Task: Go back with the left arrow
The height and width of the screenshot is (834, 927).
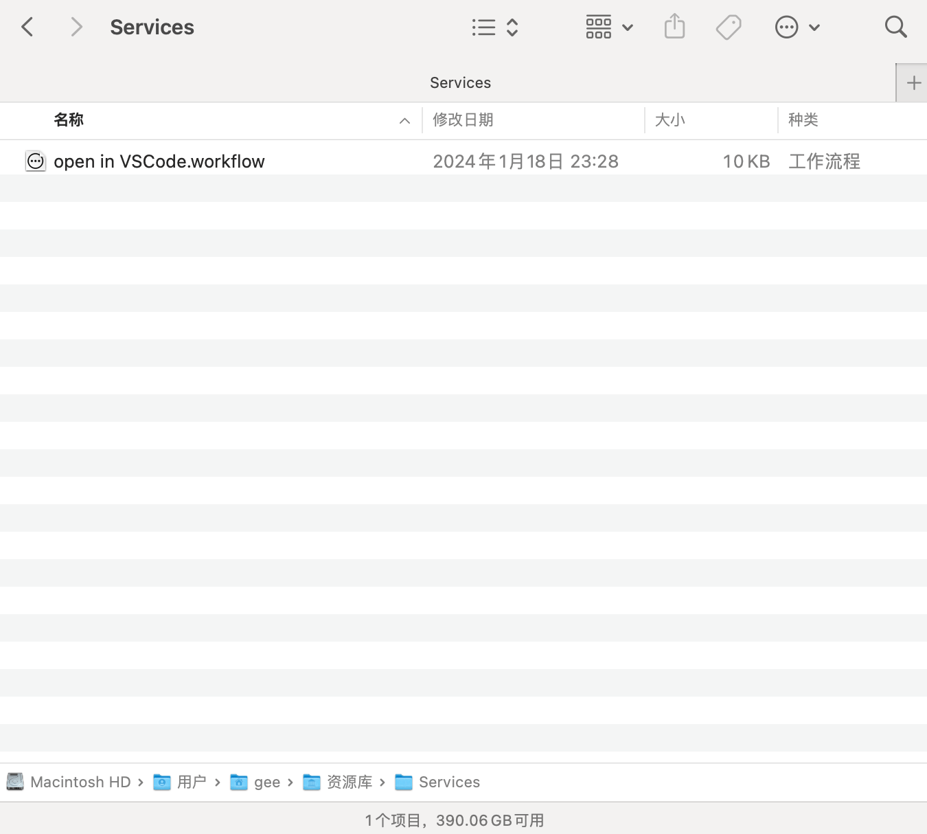Action: pos(27,27)
